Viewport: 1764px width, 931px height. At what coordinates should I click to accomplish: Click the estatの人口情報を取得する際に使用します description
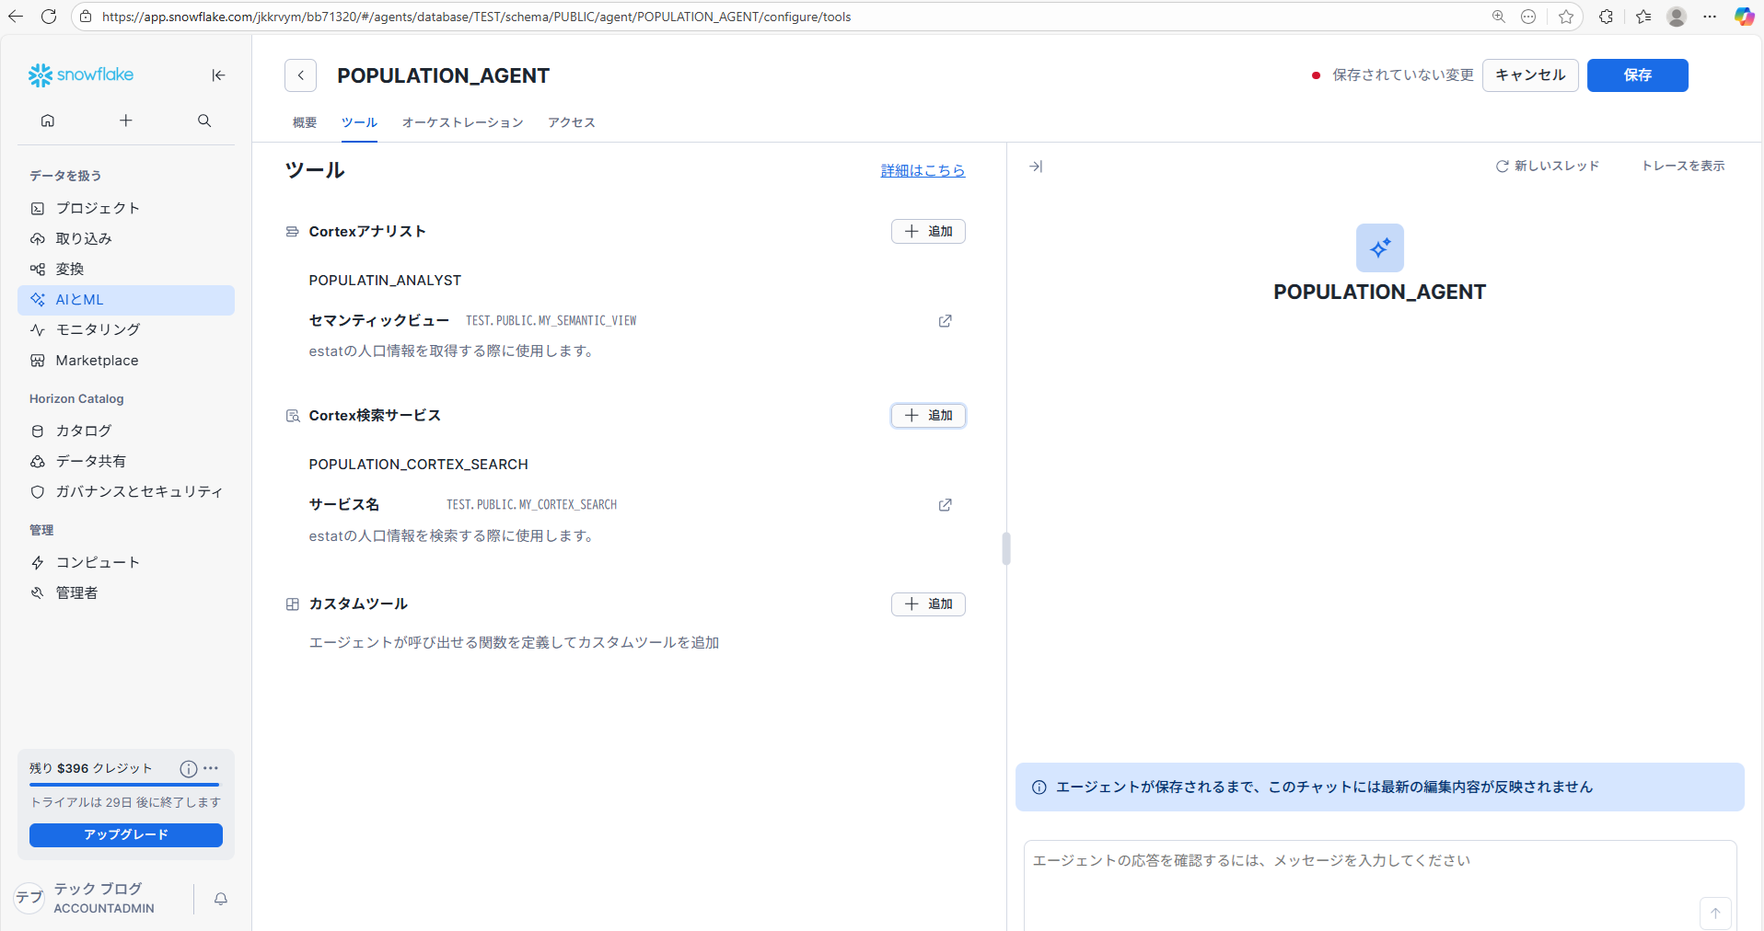[x=452, y=351]
